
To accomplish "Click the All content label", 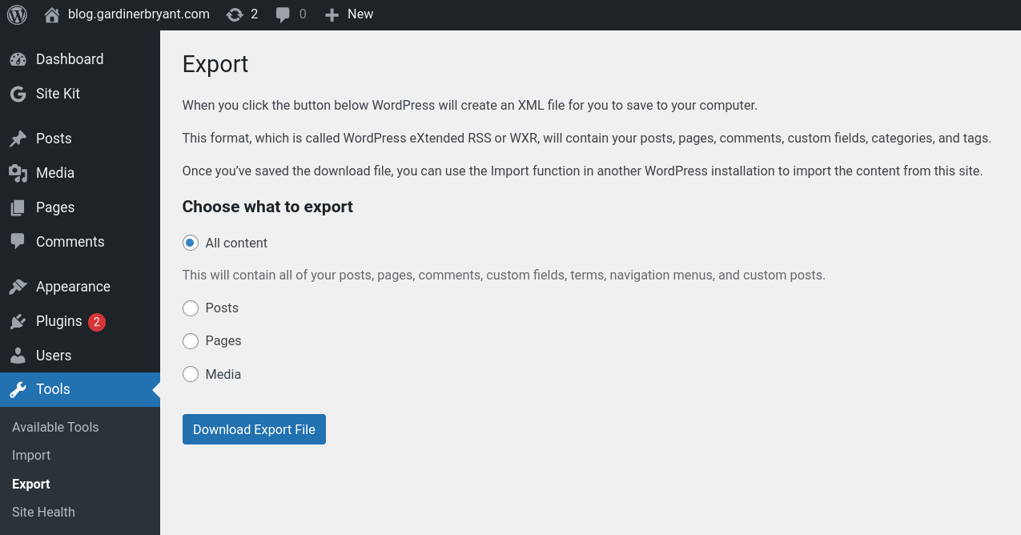I will (x=236, y=243).
